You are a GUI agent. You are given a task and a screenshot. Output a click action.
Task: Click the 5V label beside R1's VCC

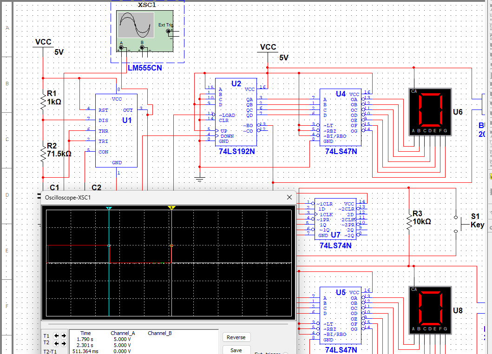click(x=59, y=52)
